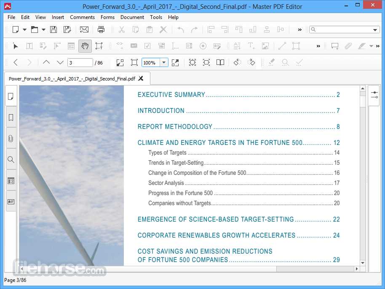Viewport: 385px width, 289px height.
Task: Toggle the Hand tool
Action: [x=85, y=46]
